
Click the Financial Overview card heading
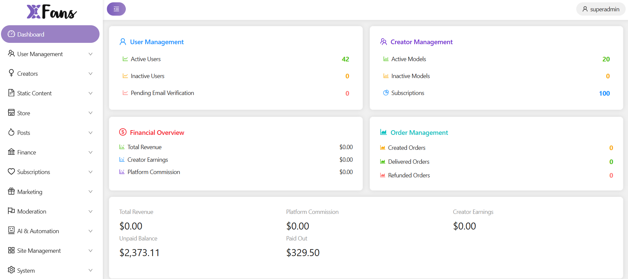157,133
